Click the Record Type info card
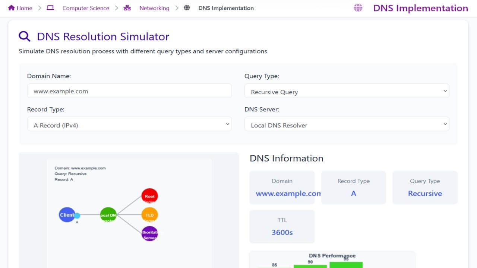Viewport: 477px width, 268px height. [x=354, y=188]
